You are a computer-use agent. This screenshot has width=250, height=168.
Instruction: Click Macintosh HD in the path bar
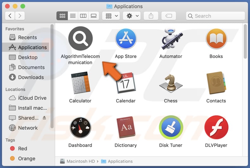(x=78, y=161)
